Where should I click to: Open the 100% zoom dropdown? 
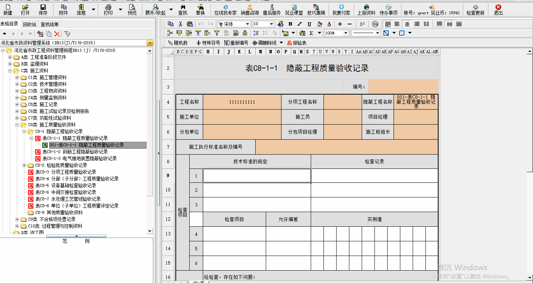click(346, 33)
